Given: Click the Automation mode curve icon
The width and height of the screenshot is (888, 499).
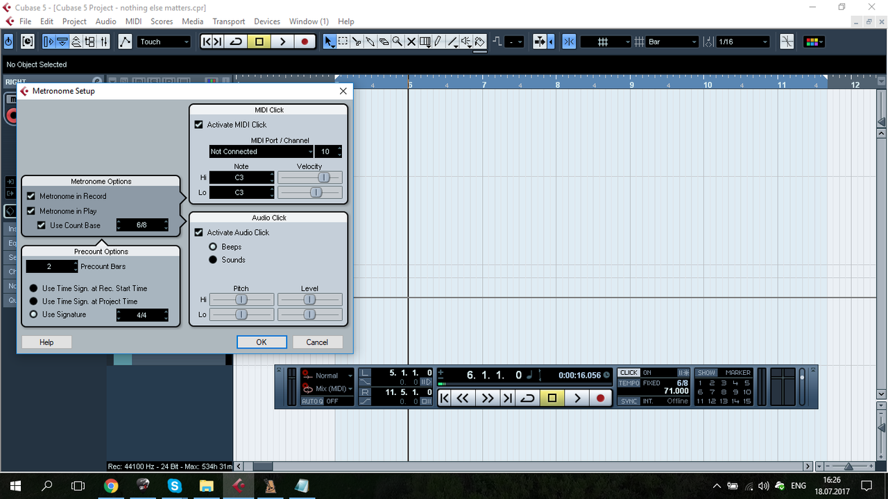Looking at the screenshot, I should coord(125,42).
